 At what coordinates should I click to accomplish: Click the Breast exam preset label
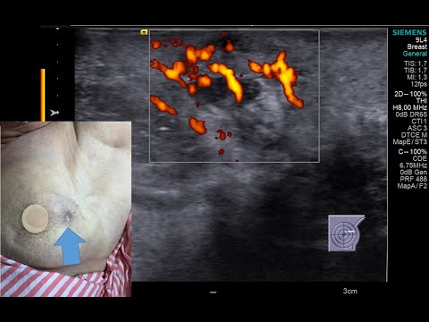[x=416, y=47]
